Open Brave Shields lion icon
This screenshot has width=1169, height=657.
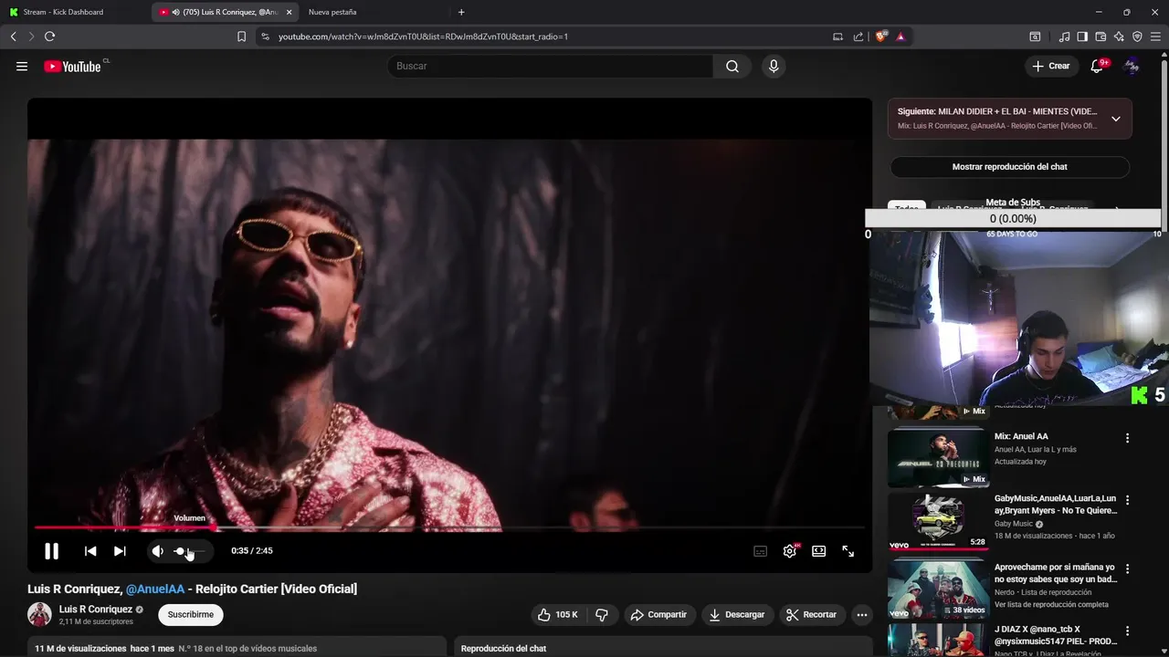[x=881, y=36]
